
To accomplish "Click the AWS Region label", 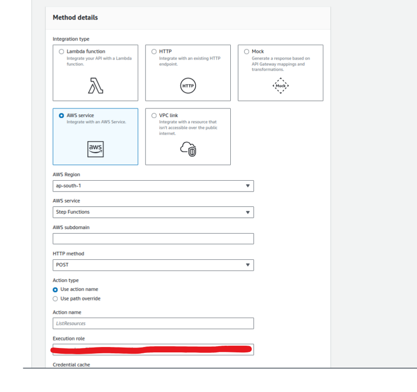I will coord(66,175).
